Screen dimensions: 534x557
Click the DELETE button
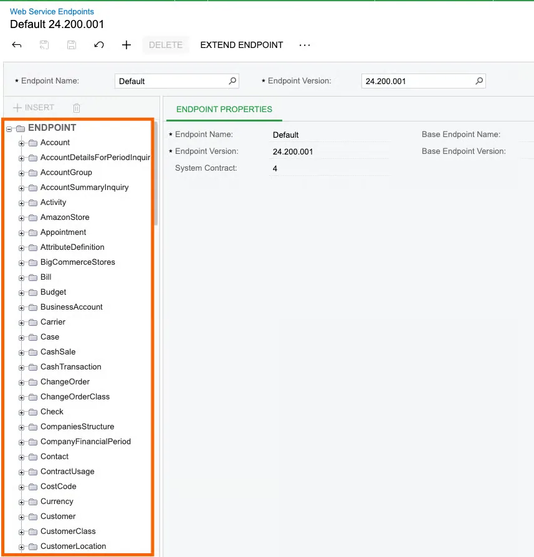[x=166, y=45]
